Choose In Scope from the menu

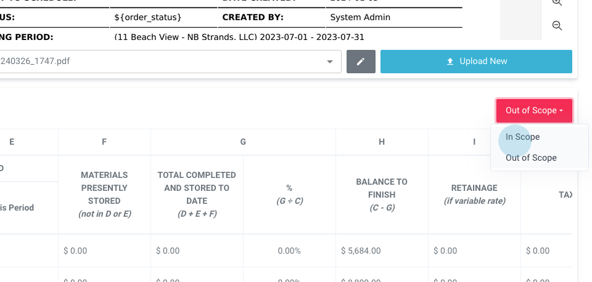tap(522, 137)
